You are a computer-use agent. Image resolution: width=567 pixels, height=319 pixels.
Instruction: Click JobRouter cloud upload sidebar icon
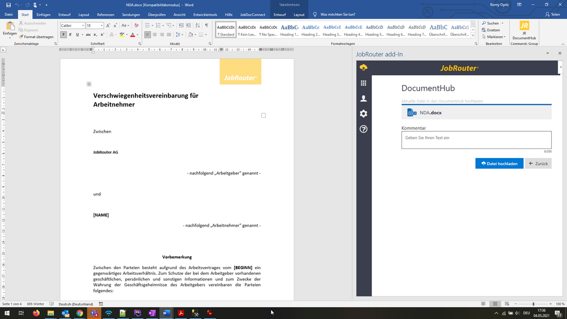(363, 67)
